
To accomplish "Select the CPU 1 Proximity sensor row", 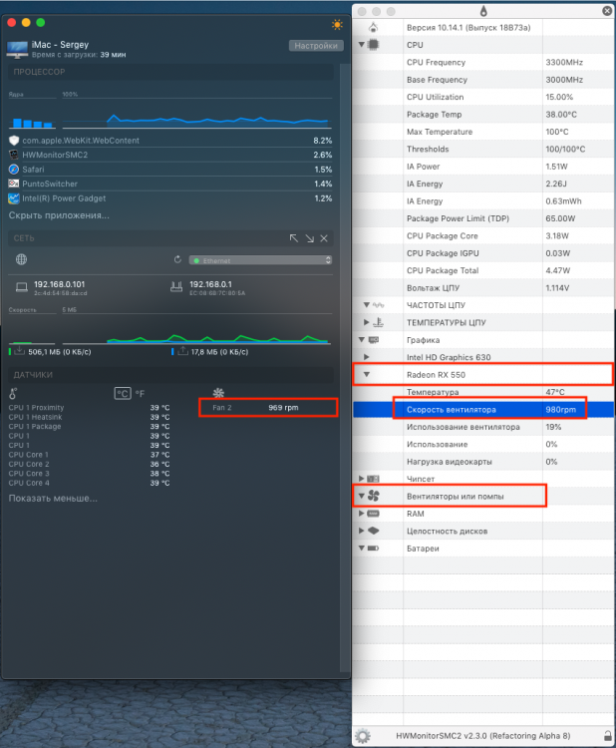I will pyautogui.click(x=89, y=407).
